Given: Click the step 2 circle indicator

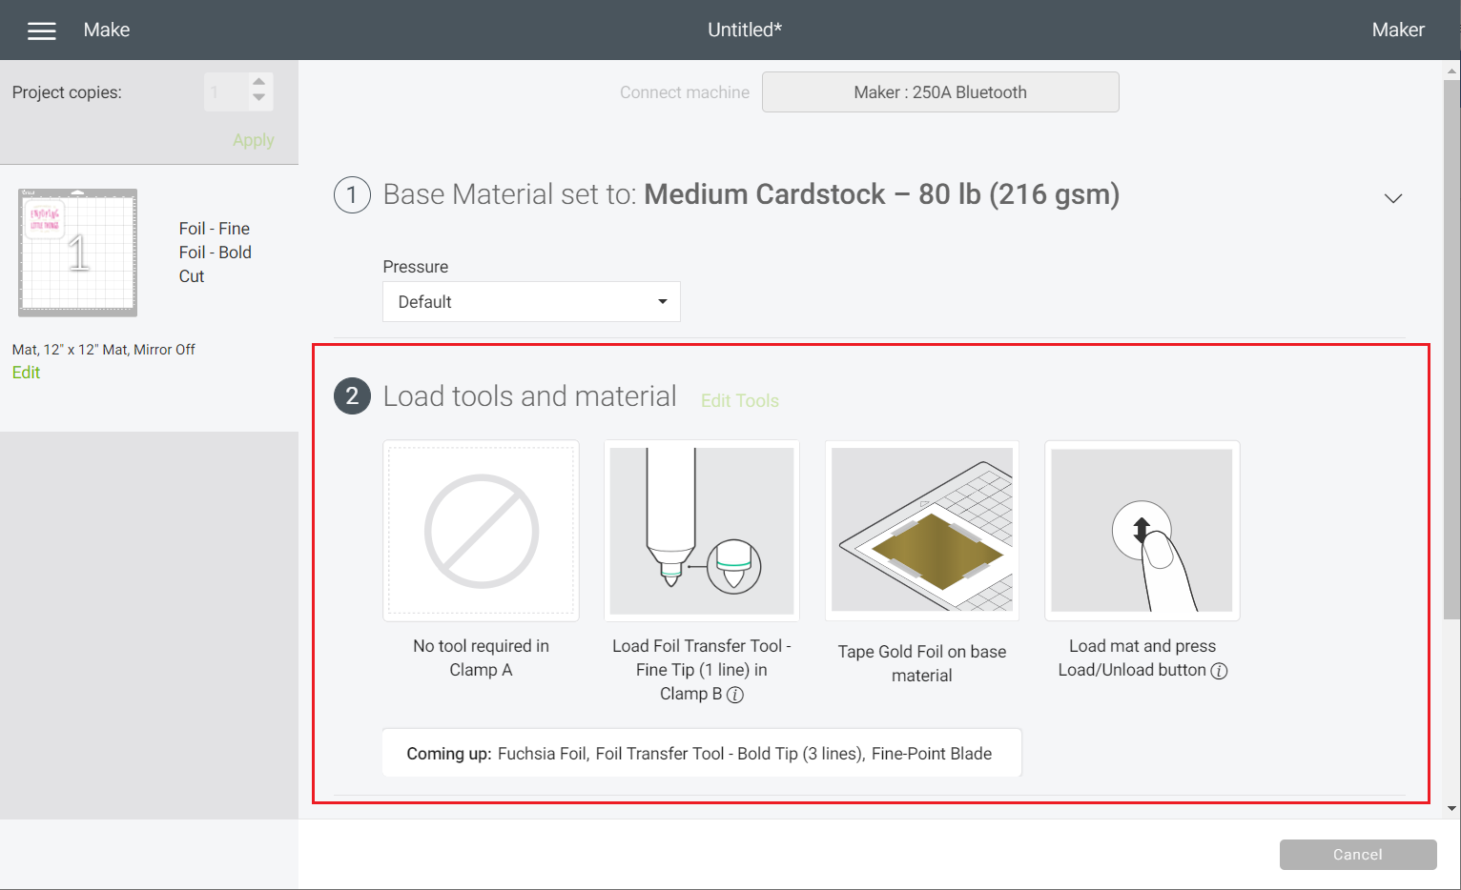Looking at the screenshot, I should pos(352,395).
